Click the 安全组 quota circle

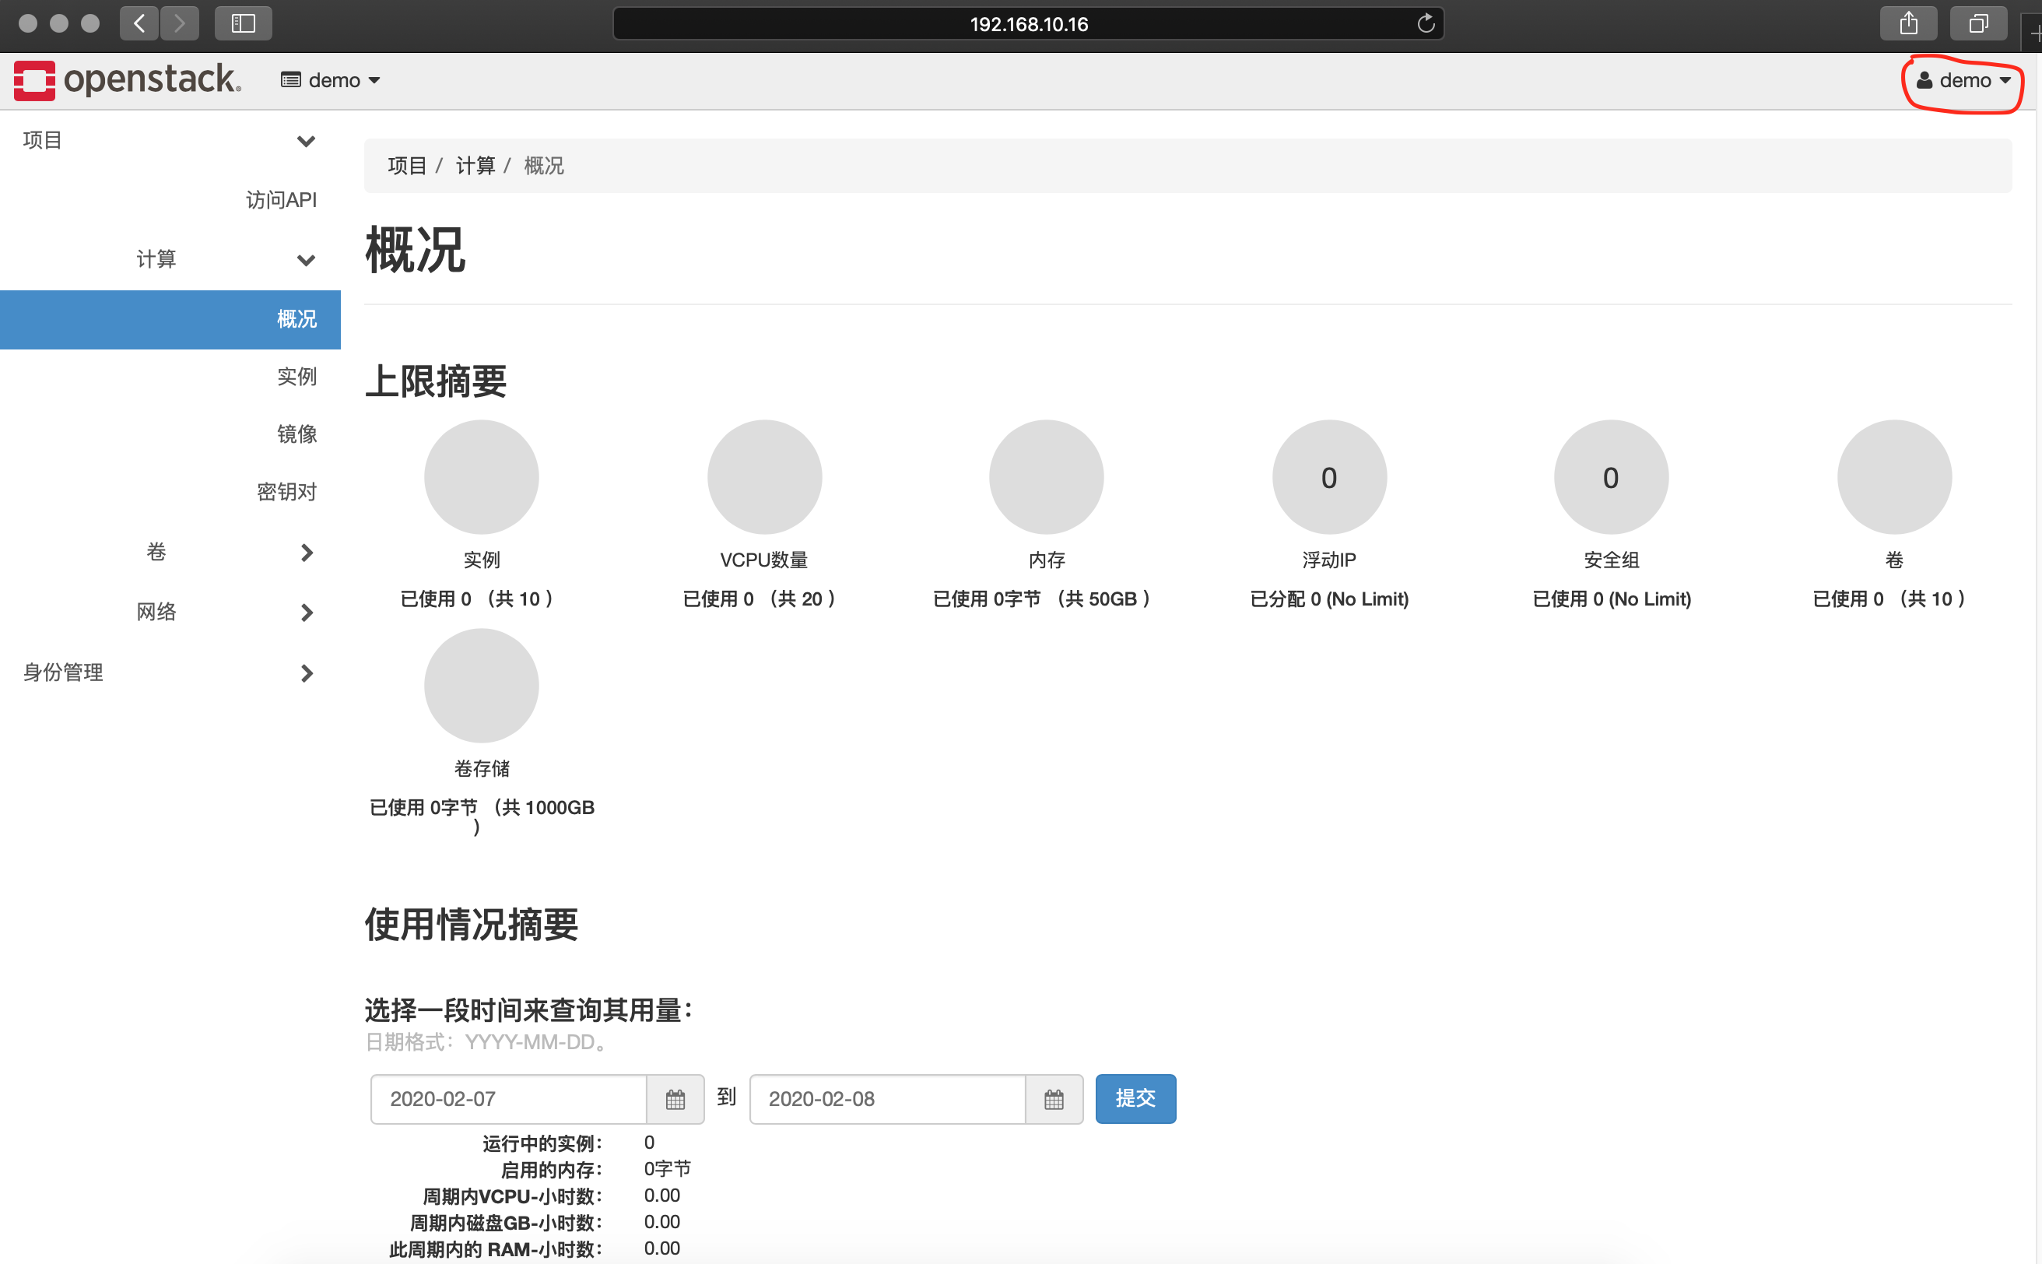(x=1612, y=477)
